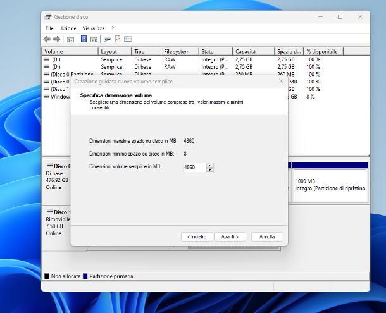Click the first (D:) volume row icon
The width and height of the screenshot is (386, 313).
(x=46, y=59)
